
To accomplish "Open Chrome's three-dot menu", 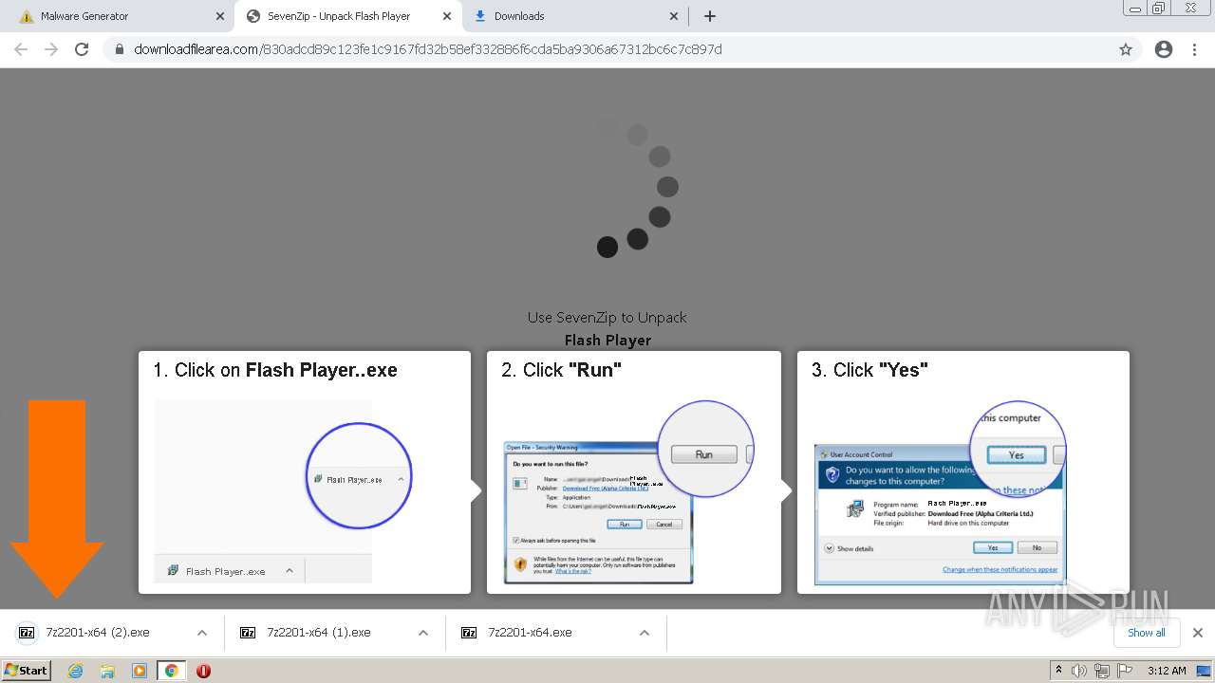I will 1195,49.
